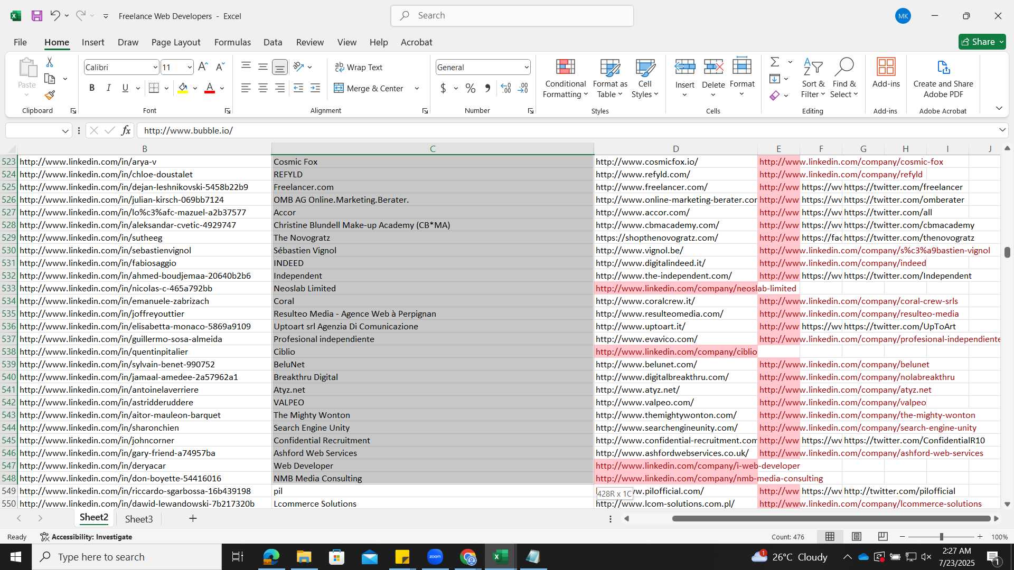Click the Decrease Indent icon
This screenshot has width=1014, height=570.
tap(298, 88)
